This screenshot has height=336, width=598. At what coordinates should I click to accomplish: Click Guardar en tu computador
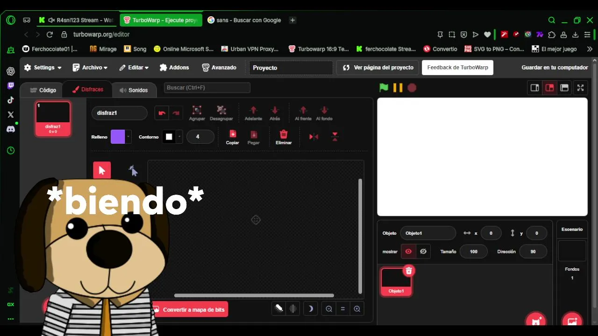point(555,68)
